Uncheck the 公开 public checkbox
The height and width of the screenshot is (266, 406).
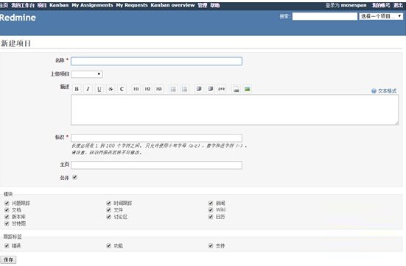pyautogui.click(x=75, y=177)
